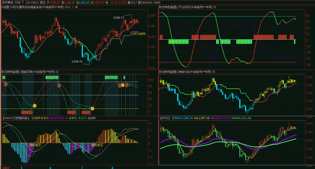Screen dimensions: 315x169
Task: Click the rightmost red sad-face icon in 智能顶底
Action: 127,85
